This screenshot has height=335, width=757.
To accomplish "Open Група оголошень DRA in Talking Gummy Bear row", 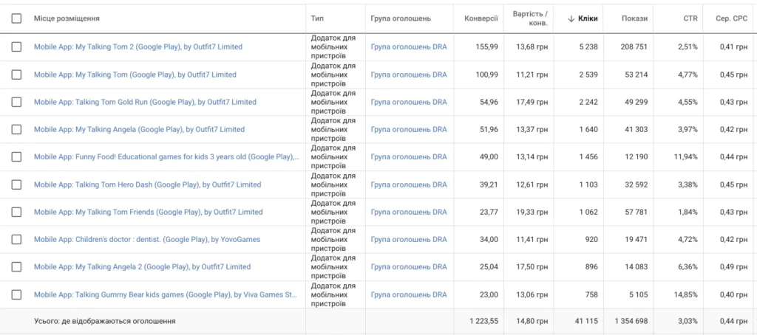I will click(409, 294).
